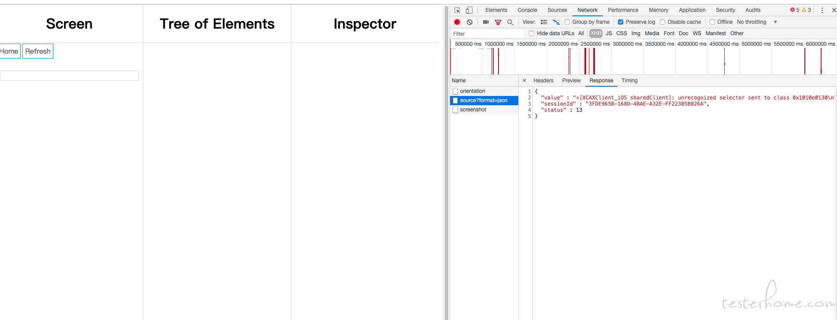Check the Hide data URLs option
Viewport: 837px width, 320px height.
tap(532, 33)
